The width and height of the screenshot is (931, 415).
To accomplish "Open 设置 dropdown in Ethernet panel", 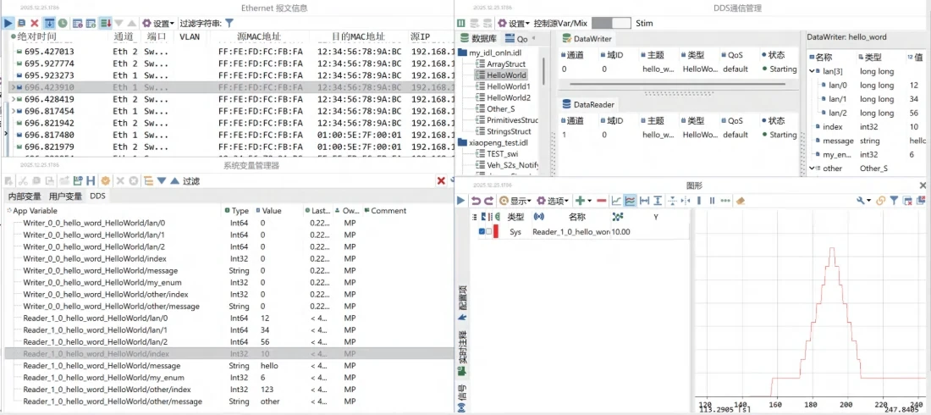I will 158,23.
